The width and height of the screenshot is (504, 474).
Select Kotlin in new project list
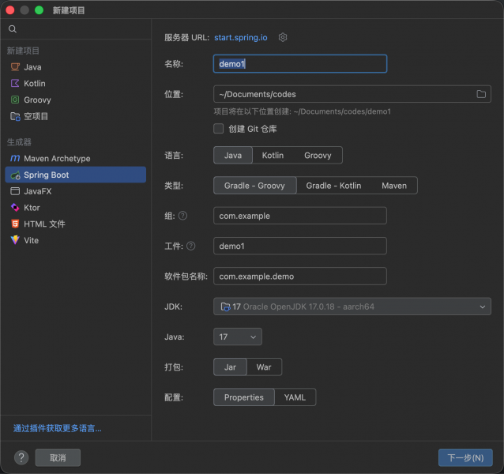click(76, 83)
